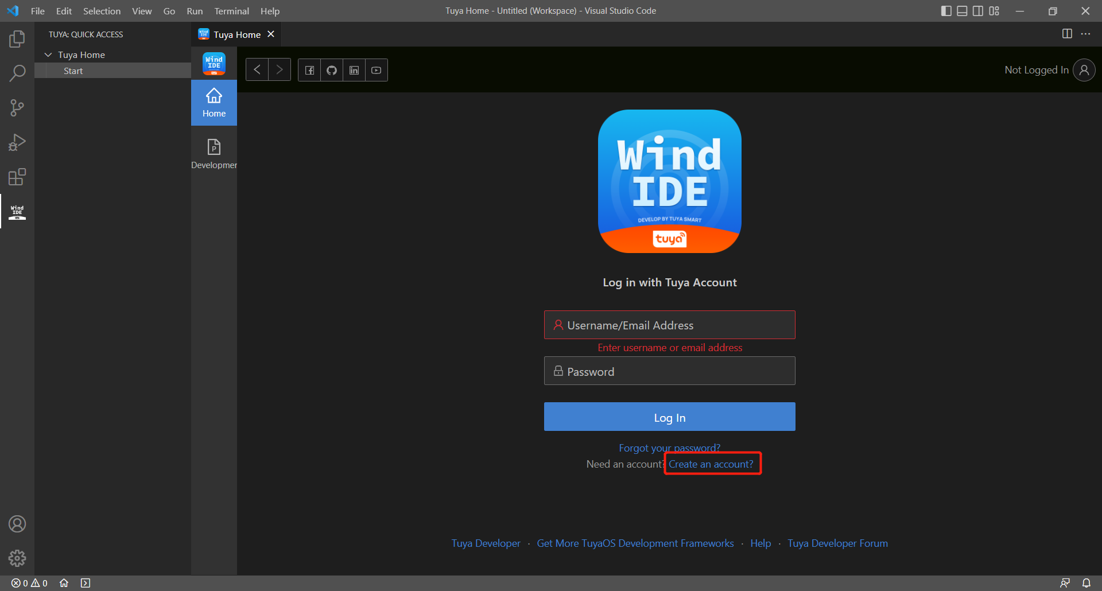Viewport: 1102px width, 591px height.
Task: Open feedback icon in the status bar
Action: point(1065,583)
